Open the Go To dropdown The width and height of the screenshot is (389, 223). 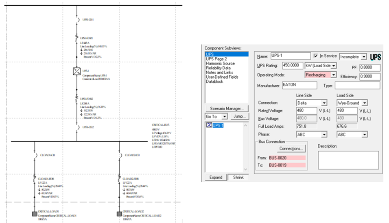[x=224, y=117]
